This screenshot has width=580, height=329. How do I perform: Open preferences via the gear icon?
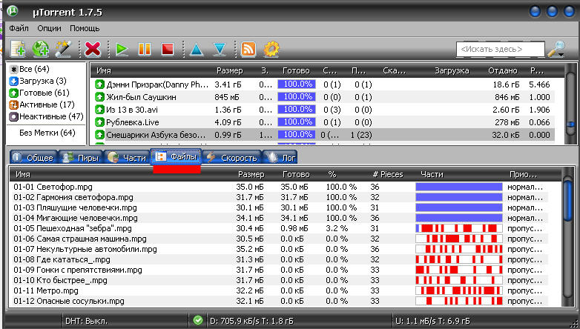(271, 49)
